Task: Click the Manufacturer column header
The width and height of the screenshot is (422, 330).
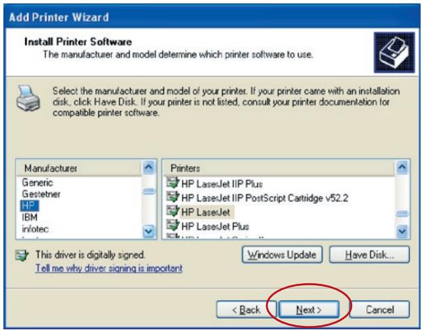Action: click(x=79, y=168)
